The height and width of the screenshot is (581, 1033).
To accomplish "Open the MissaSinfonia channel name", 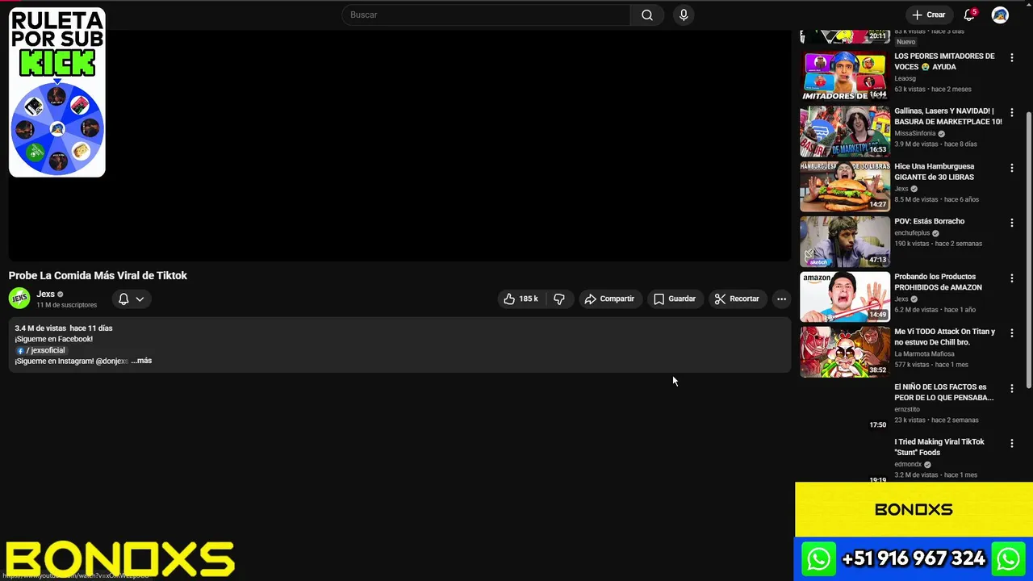I will (915, 133).
